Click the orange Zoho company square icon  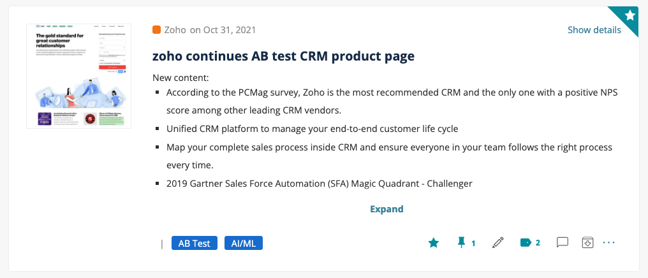click(x=156, y=30)
